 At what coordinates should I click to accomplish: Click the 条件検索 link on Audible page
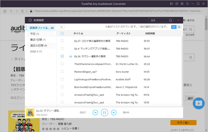[x=190, y=35]
